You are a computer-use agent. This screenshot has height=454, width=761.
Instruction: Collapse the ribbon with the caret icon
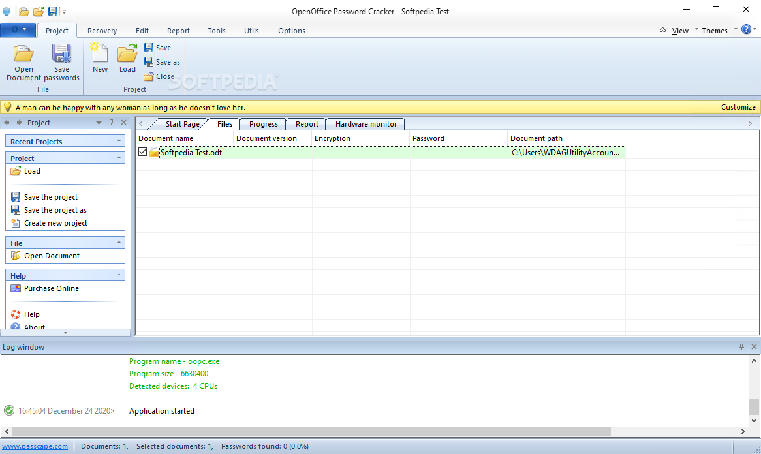click(662, 30)
